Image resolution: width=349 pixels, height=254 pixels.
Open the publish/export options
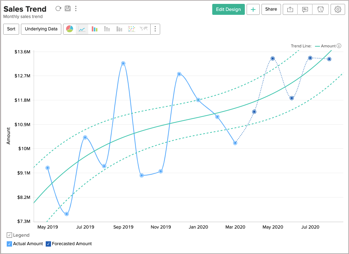(290, 10)
